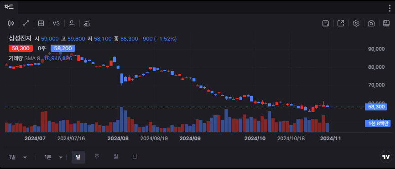Click the 2024/11 date axis label
Viewport: 395px width, 169px height.
pyautogui.click(x=331, y=138)
